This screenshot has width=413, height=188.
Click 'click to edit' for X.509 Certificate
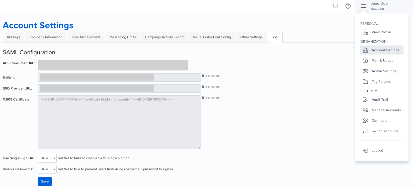tap(213, 98)
